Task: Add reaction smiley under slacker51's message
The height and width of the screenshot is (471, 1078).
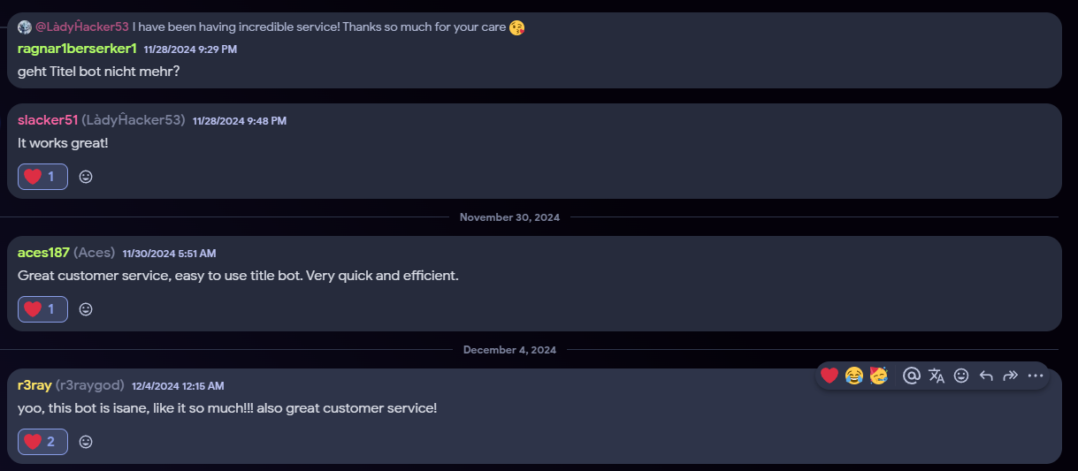Action: [86, 177]
